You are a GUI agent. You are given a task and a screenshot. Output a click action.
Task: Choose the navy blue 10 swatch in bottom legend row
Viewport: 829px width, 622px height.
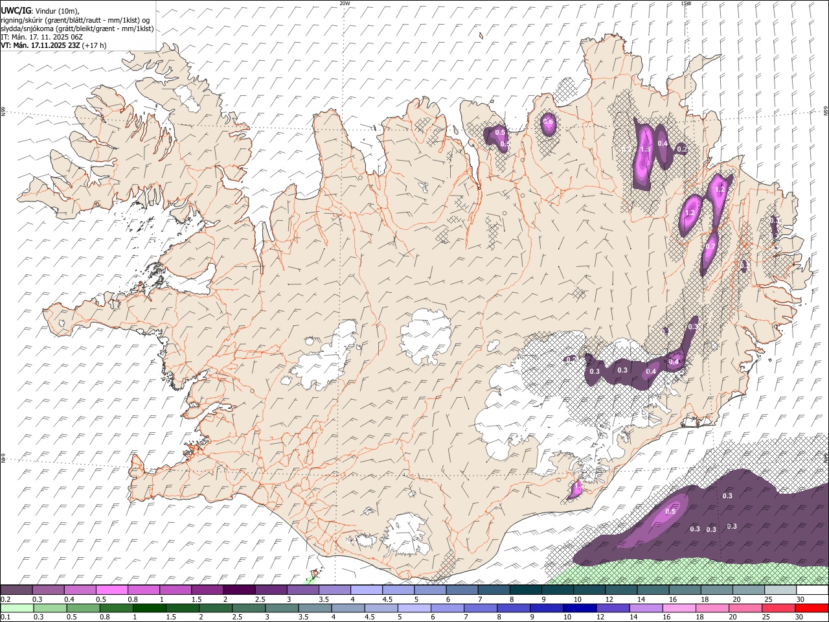pyautogui.click(x=580, y=608)
